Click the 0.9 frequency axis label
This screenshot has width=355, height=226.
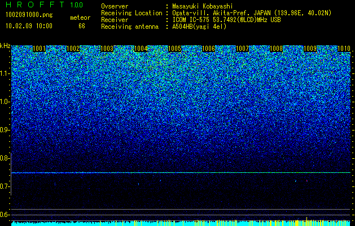4,130
